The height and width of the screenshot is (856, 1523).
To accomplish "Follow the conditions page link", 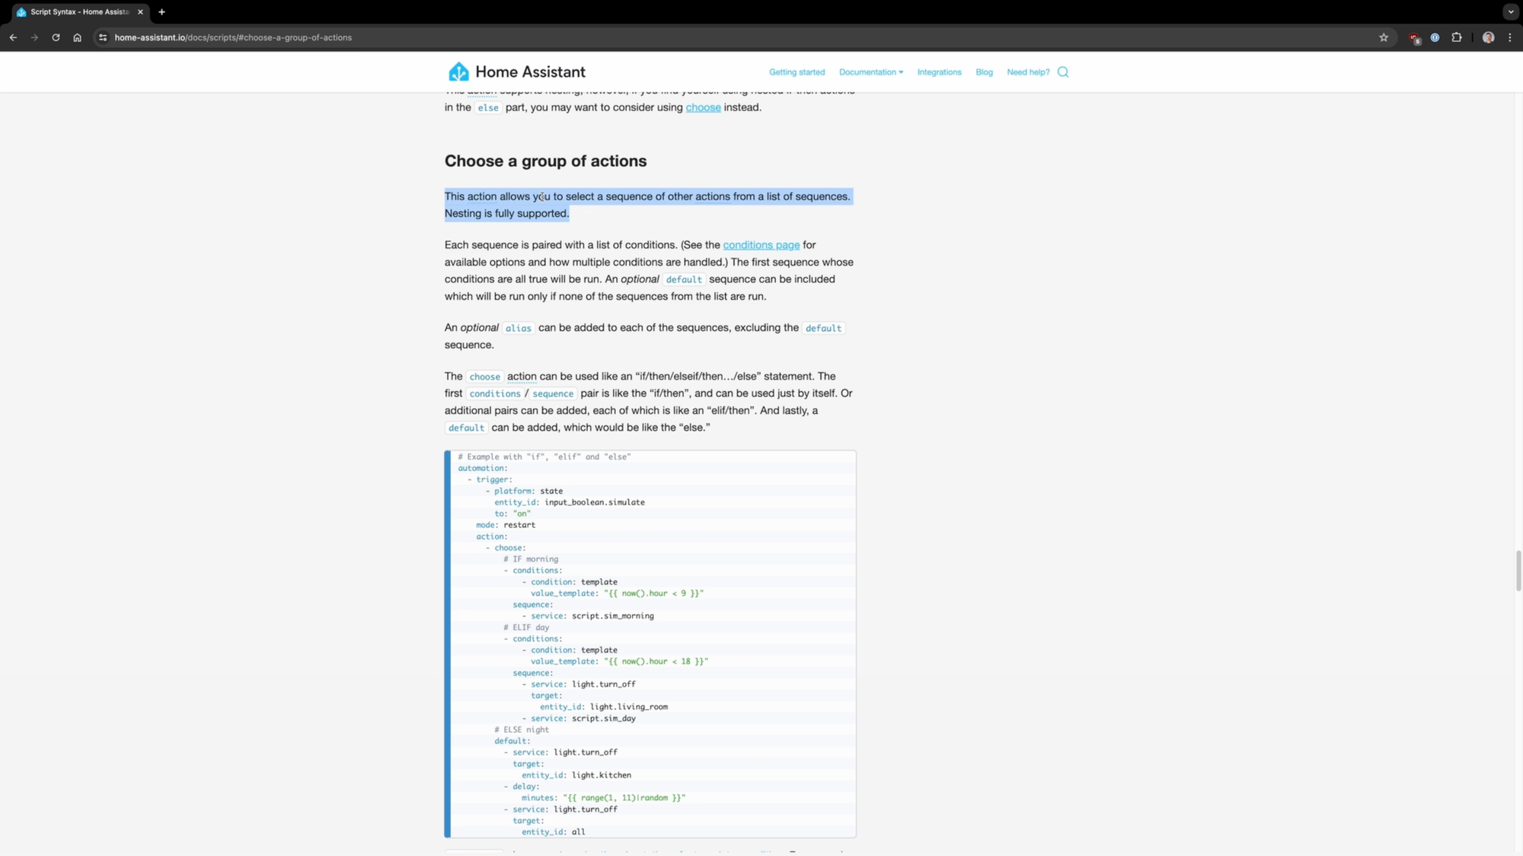I will (761, 245).
